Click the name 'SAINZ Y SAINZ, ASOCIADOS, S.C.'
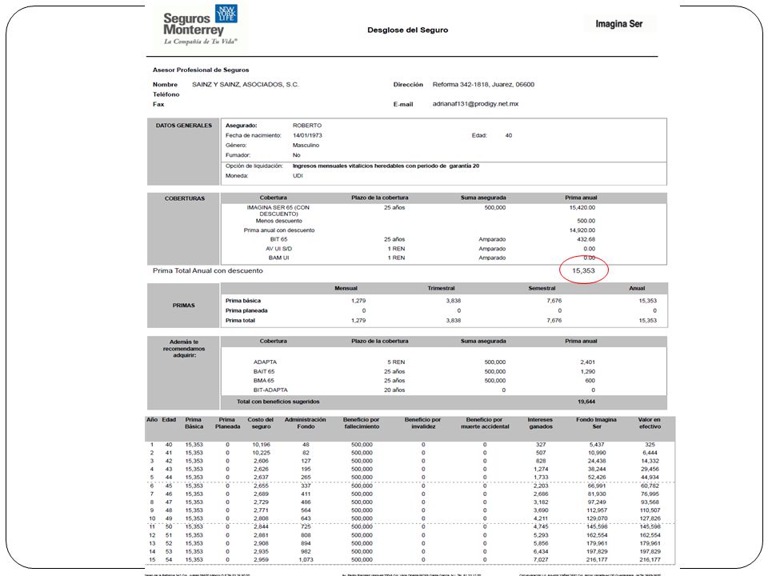The image size is (768, 576). click(246, 84)
